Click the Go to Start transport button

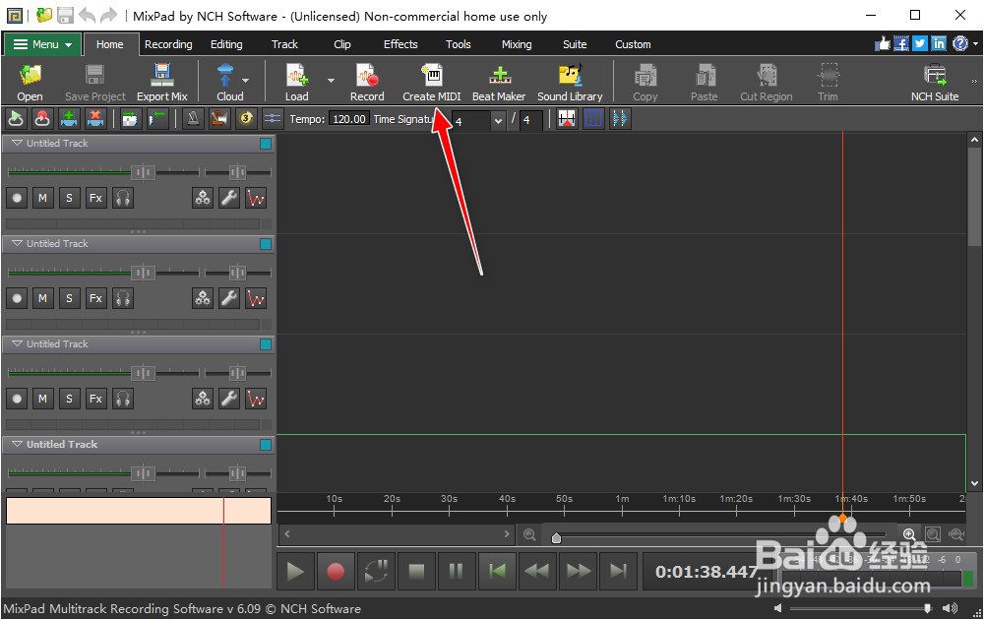pyautogui.click(x=497, y=571)
